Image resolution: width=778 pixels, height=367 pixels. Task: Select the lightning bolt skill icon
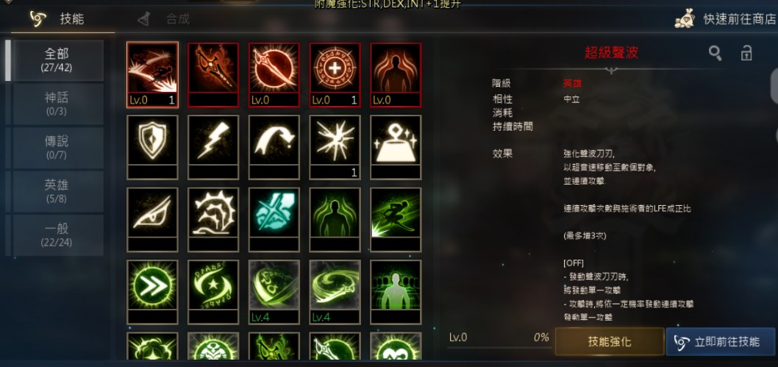tap(213, 147)
